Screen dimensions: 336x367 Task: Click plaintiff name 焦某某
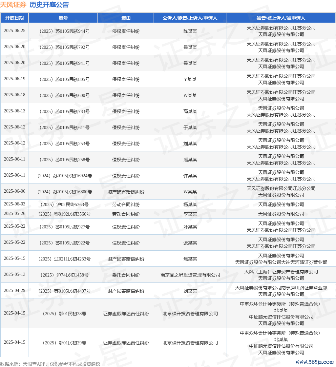[190, 259]
